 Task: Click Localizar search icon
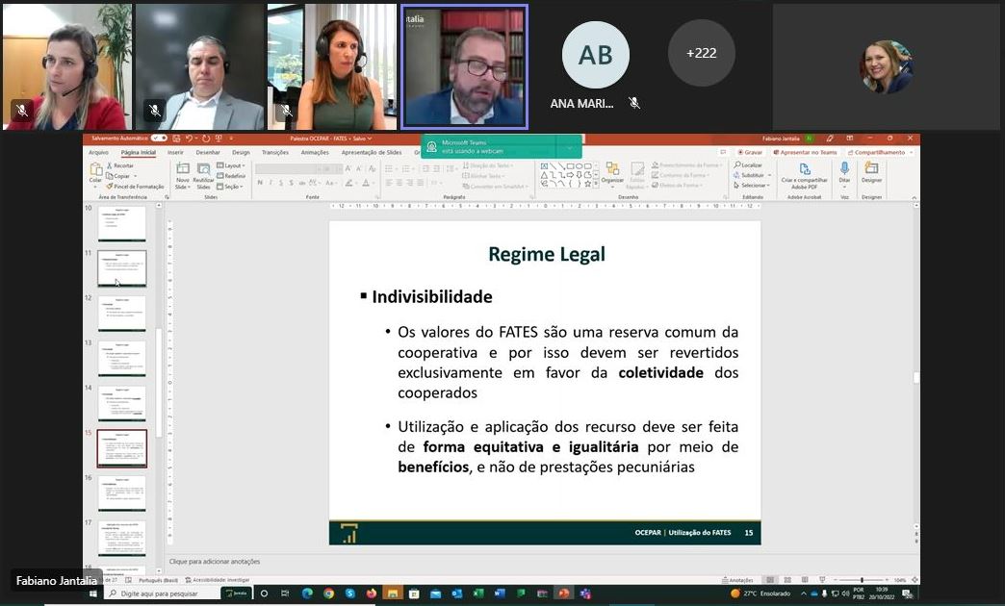coord(747,165)
